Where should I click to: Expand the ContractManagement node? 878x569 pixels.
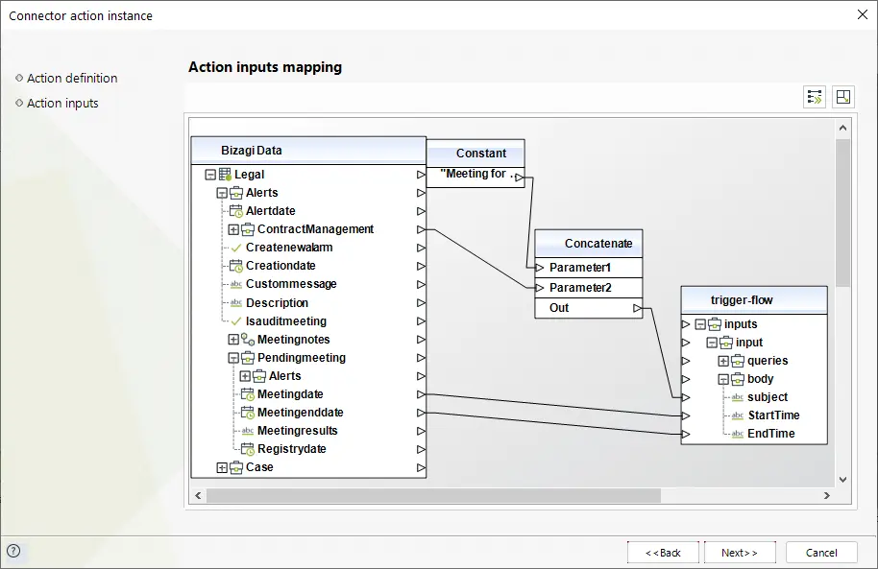tap(233, 229)
